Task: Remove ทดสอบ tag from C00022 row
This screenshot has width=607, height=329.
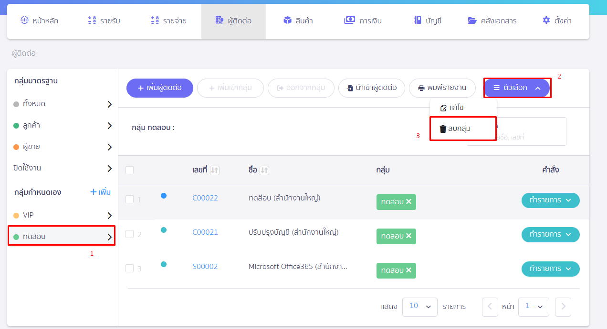Action: [x=408, y=202]
